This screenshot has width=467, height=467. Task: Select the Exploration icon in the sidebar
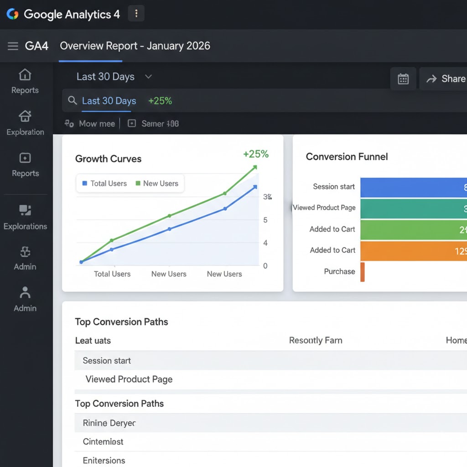pyautogui.click(x=26, y=123)
